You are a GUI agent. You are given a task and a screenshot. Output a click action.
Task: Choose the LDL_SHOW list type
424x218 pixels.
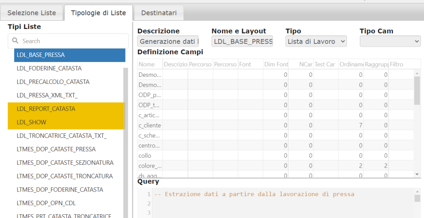[x=31, y=123]
